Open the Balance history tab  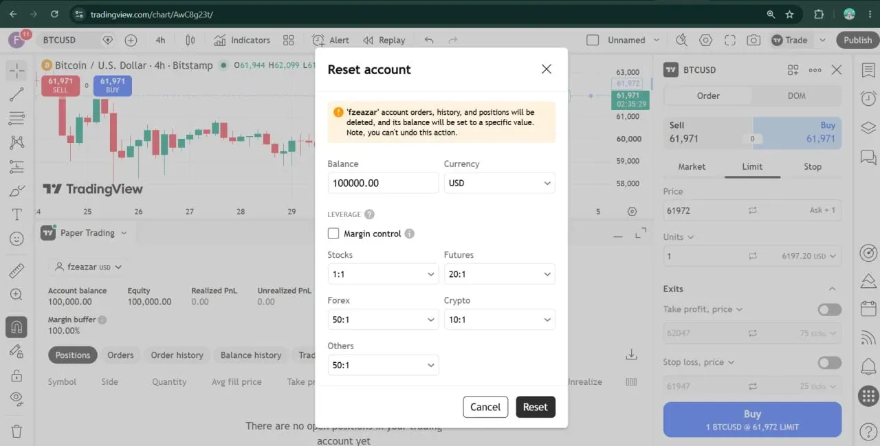251,355
